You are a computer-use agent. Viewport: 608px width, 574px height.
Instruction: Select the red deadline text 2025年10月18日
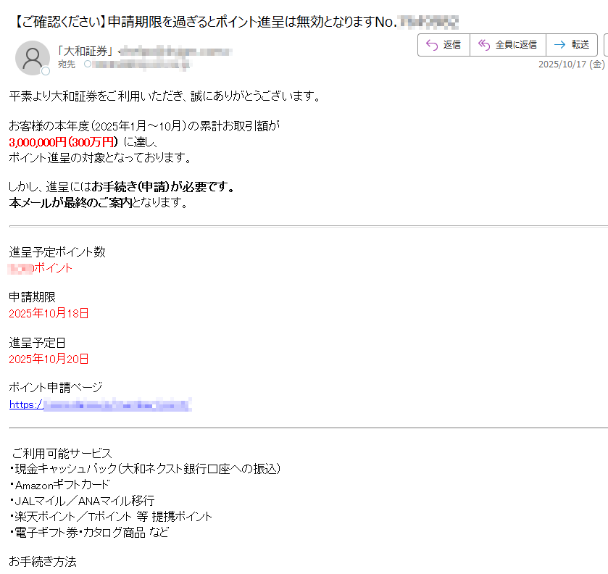click(47, 313)
